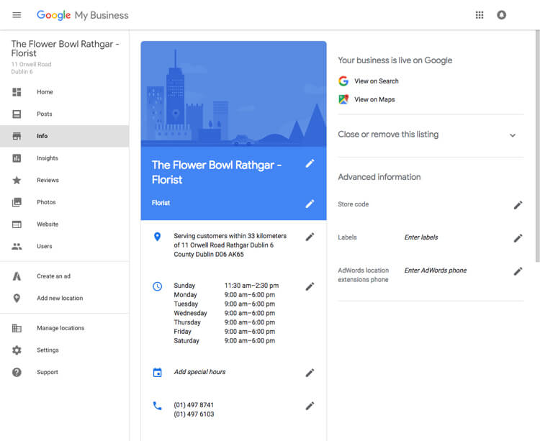The width and height of the screenshot is (540, 441).
Task: Edit the business name with pencil icon
Action: click(x=310, y=164)
